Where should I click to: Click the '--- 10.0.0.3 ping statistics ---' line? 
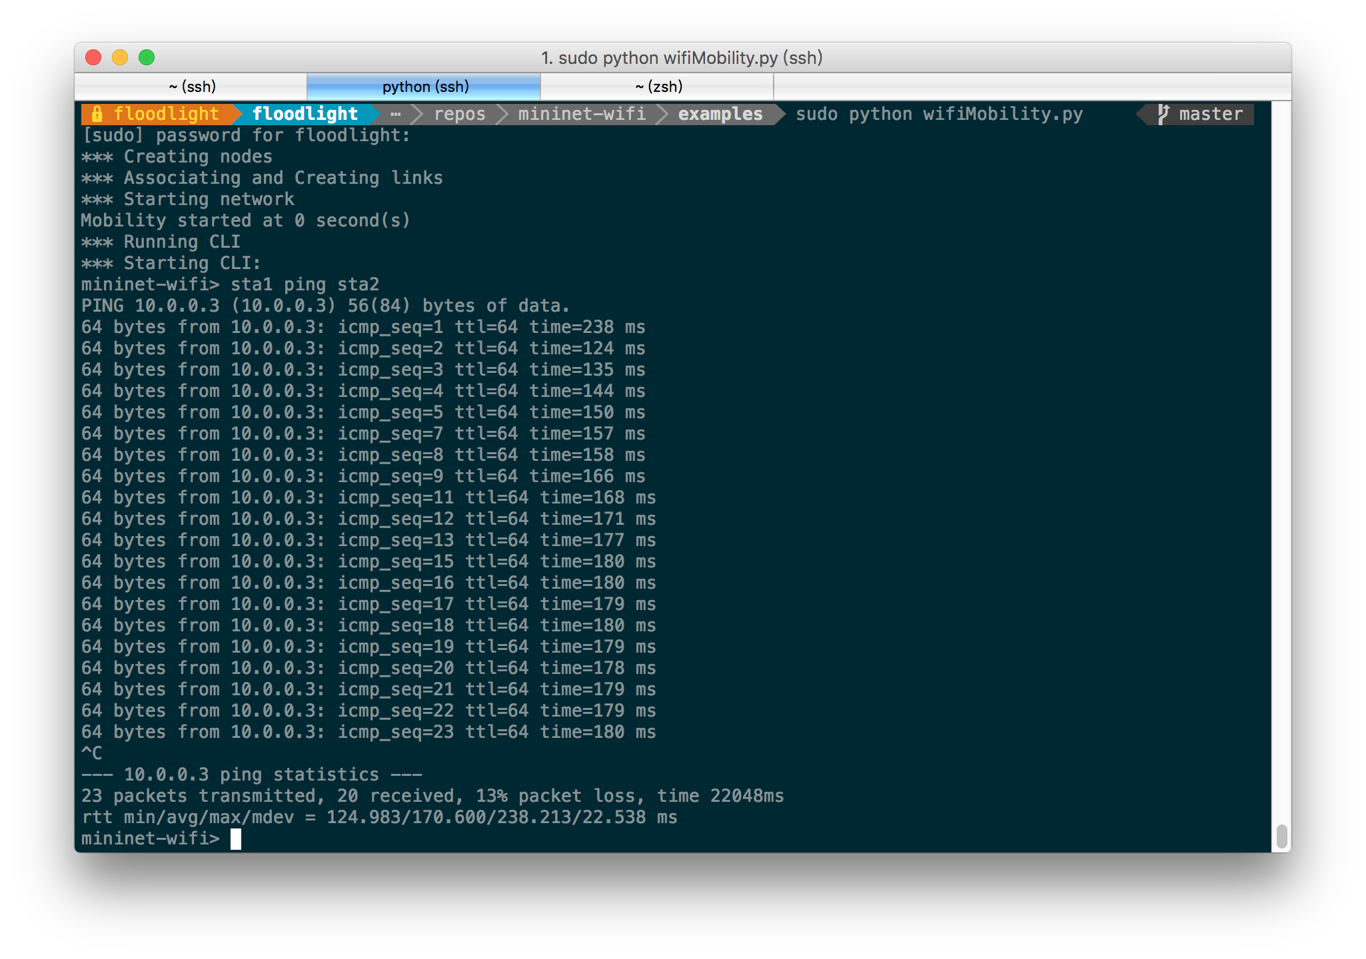click(x=251, y=775)
